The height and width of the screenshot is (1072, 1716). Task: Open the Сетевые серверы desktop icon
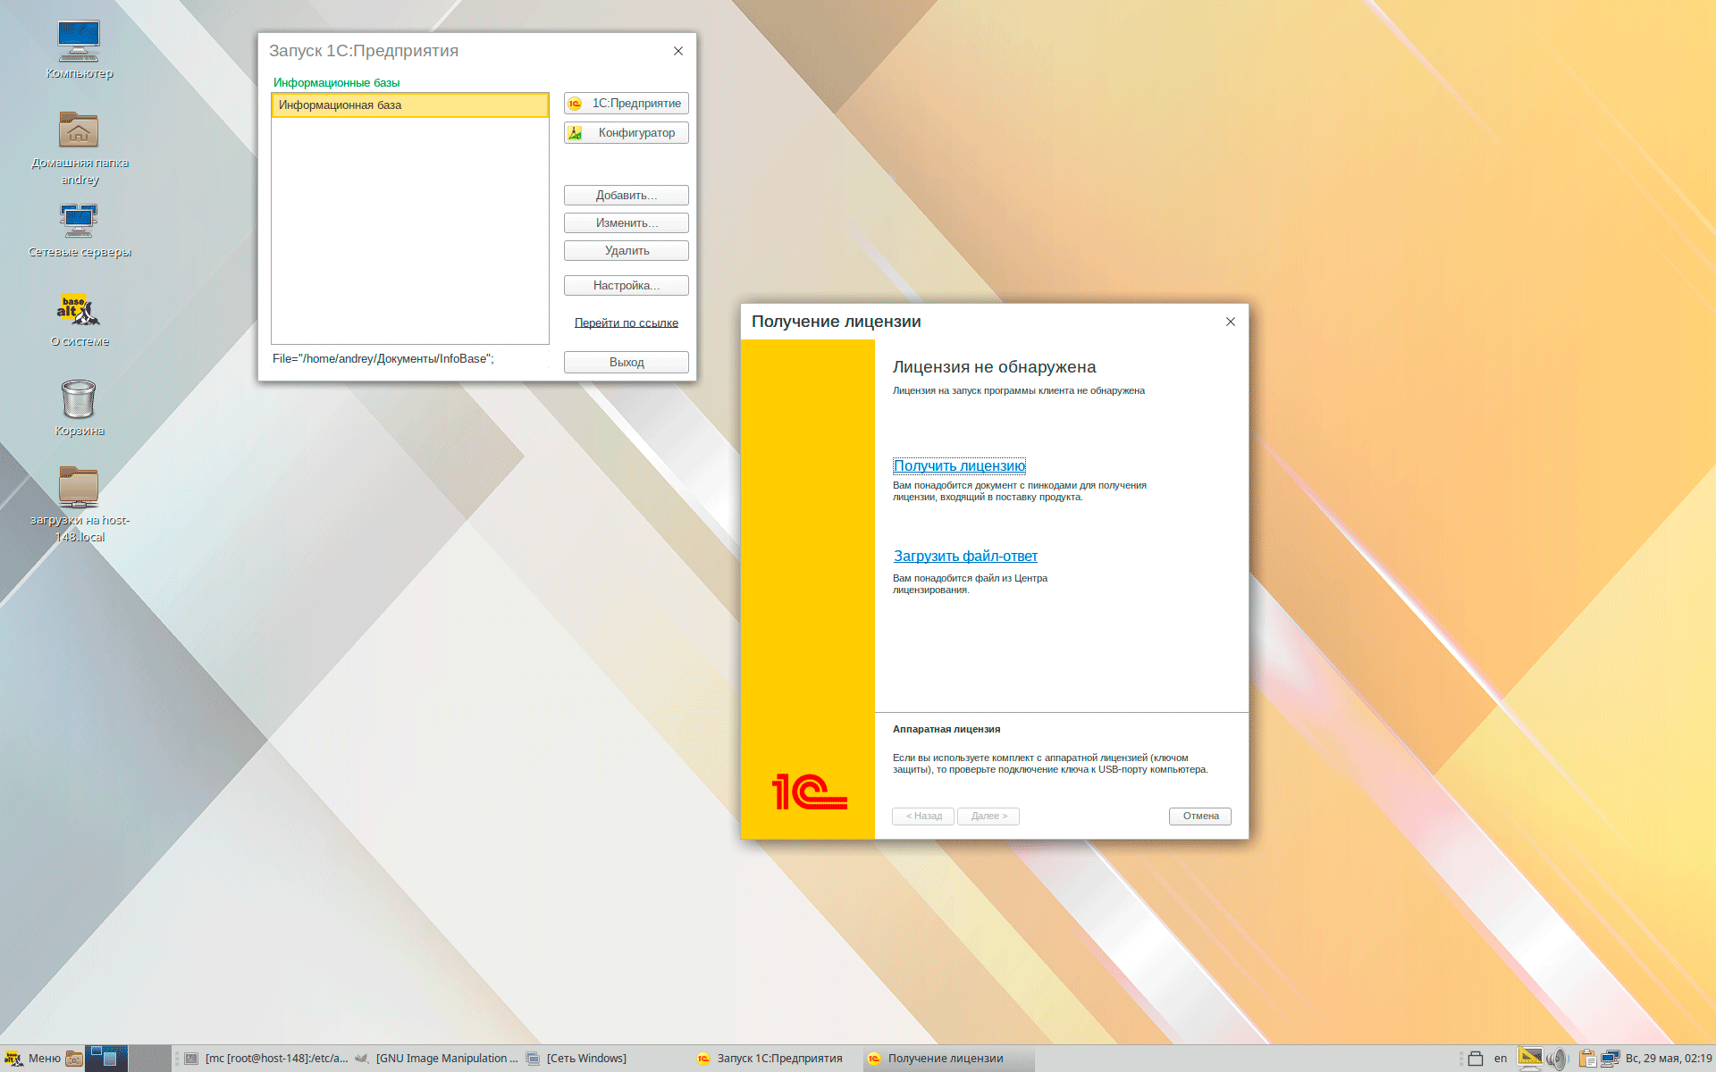click(79, 221)
